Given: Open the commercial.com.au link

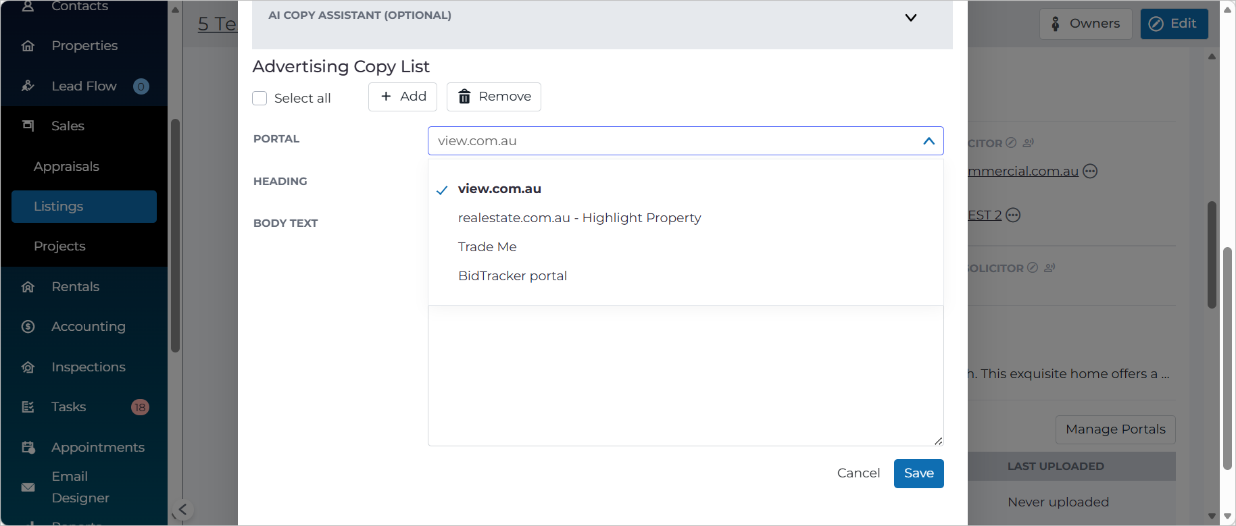Looking at the screenshot, I should pos(1023,172).
